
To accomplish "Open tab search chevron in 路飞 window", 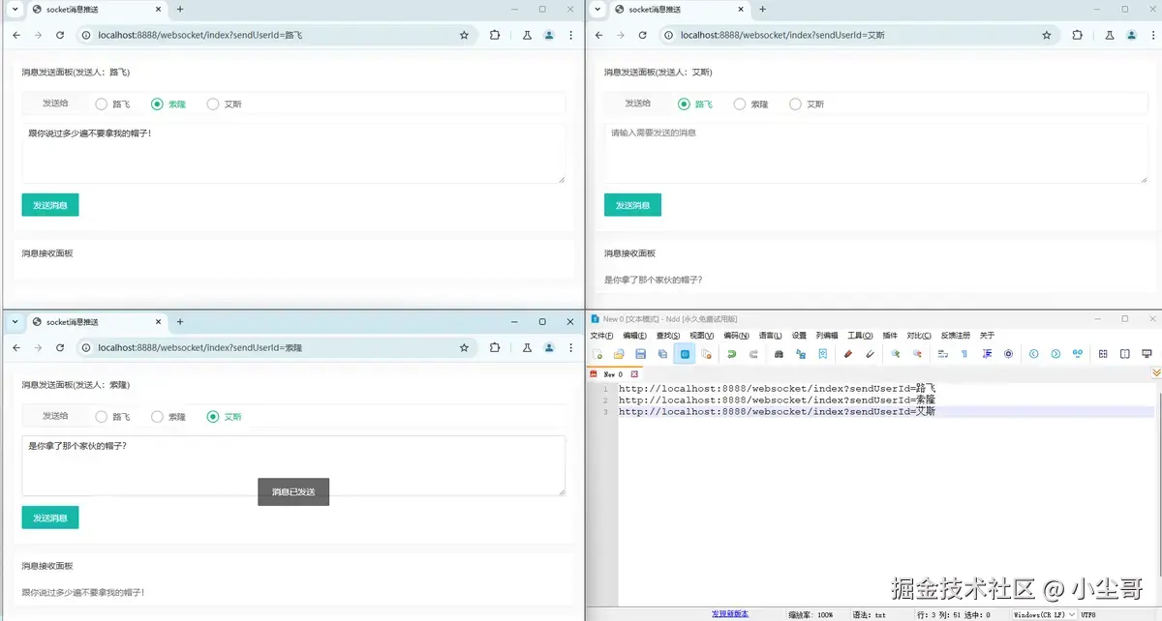I will tap(15, 9).
